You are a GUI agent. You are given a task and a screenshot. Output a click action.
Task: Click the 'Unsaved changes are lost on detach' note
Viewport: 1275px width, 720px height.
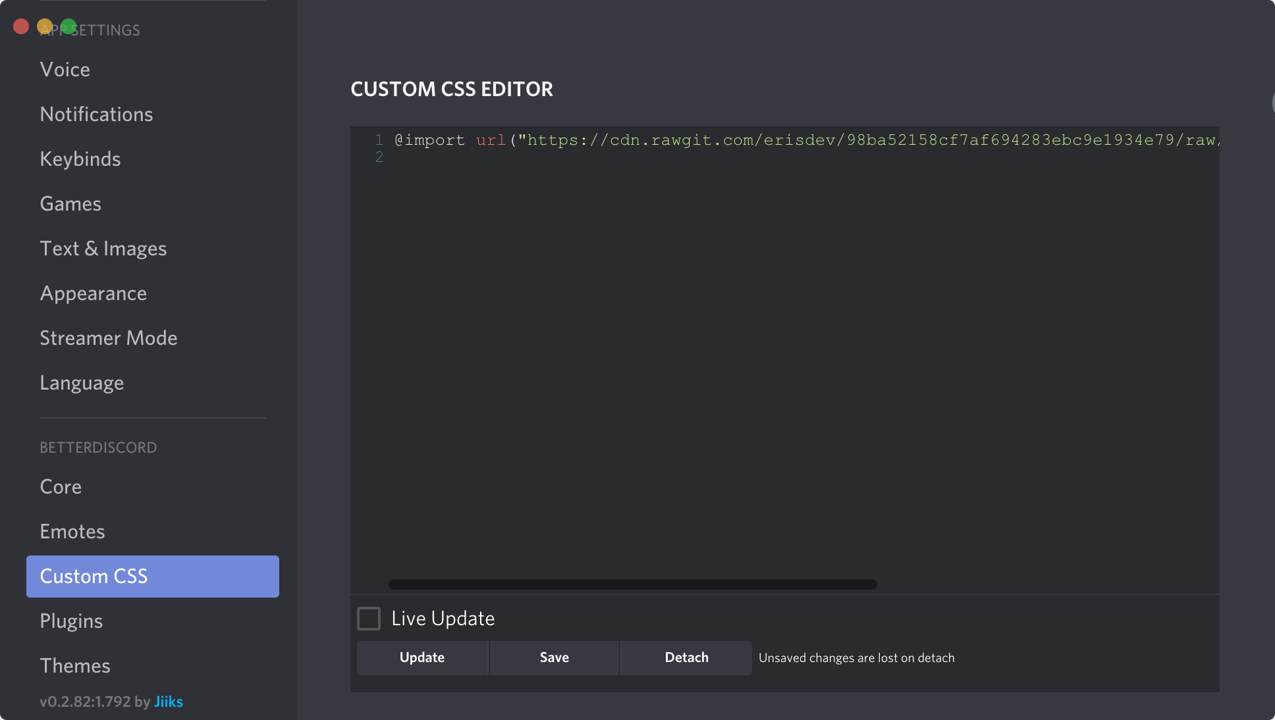click(x=856, y=658)
